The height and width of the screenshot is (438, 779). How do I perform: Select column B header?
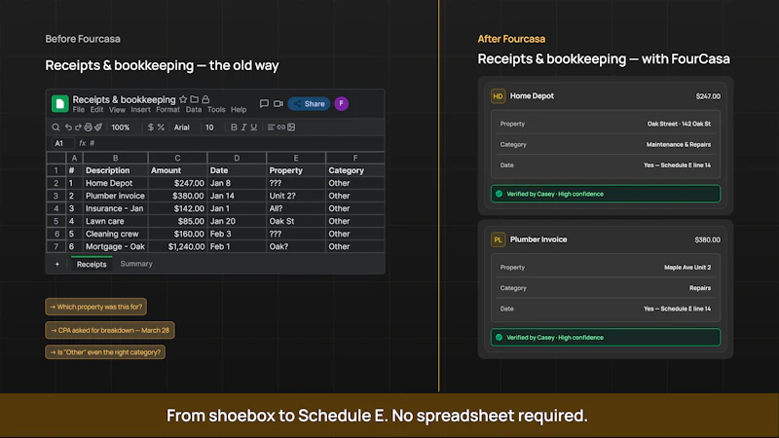115,158
